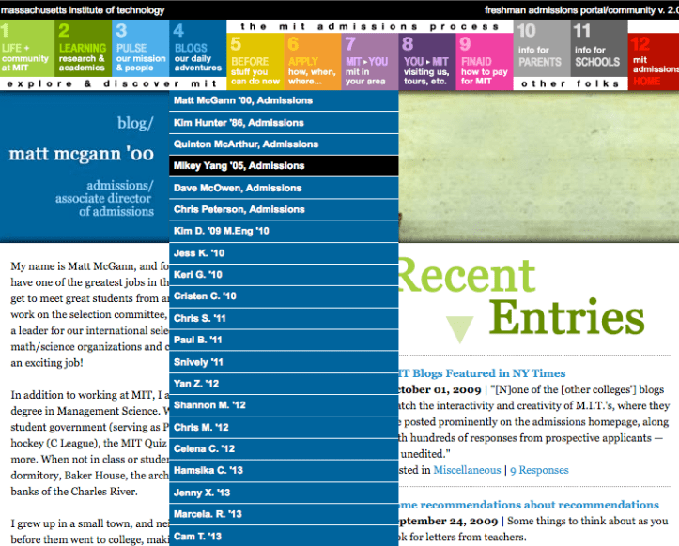Open Chris Peterson, Admissions blog
The image size is (679, 546).
284,209
